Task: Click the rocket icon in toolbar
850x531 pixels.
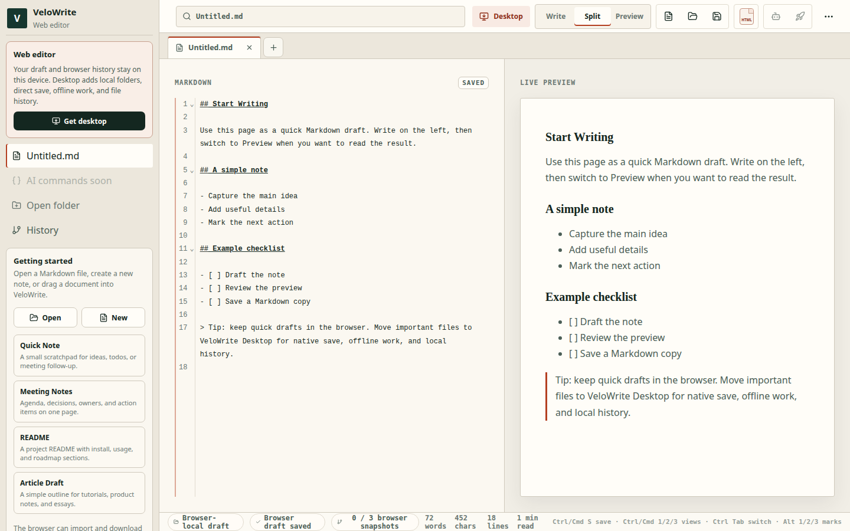Action: 800,17
